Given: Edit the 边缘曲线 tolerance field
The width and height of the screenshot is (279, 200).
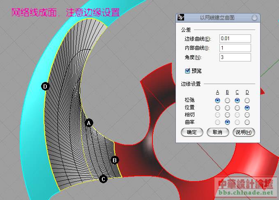Looking at the screenshot, I should point(235,39).
